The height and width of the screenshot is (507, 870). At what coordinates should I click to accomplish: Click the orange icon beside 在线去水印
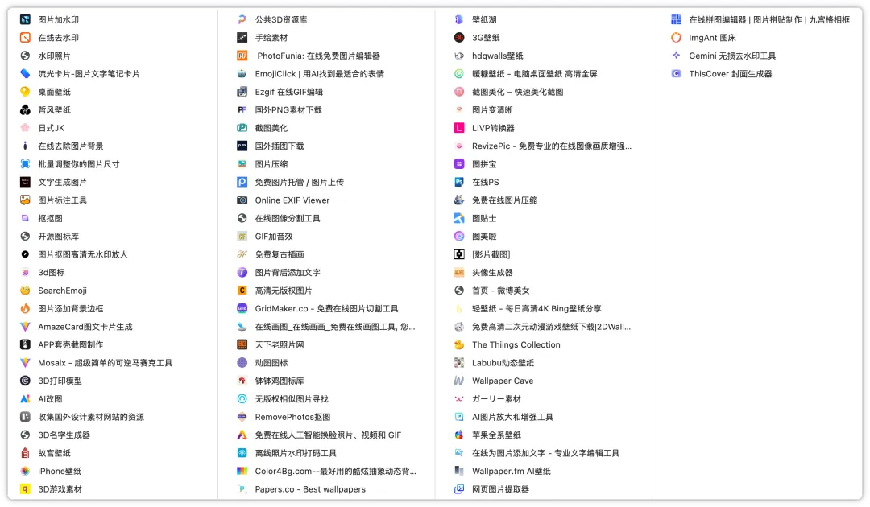coord(25,38)
